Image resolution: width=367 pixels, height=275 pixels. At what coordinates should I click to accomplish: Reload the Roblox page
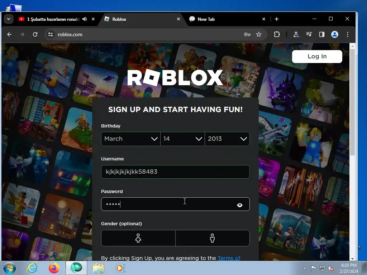(x=35, y=34)
